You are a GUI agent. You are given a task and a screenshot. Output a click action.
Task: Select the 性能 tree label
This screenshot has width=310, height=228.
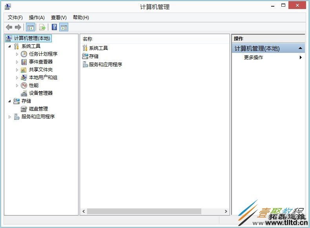(x=34, y=85)
